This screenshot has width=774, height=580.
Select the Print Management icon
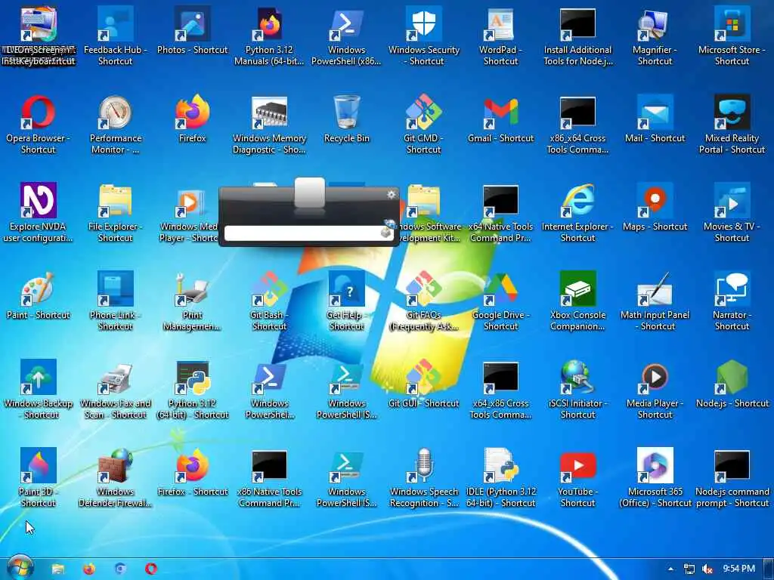point(193,301)
